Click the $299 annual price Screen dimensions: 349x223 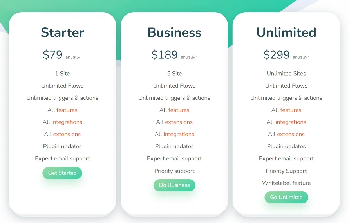[x=277, y=55]
